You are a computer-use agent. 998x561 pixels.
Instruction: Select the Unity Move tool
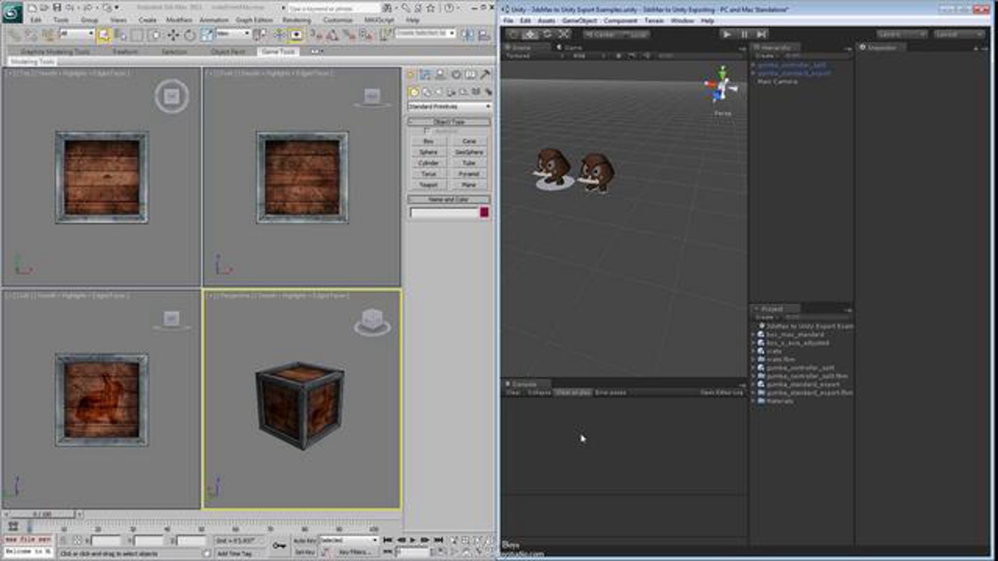pyautogui.click(x=531, y=34)
